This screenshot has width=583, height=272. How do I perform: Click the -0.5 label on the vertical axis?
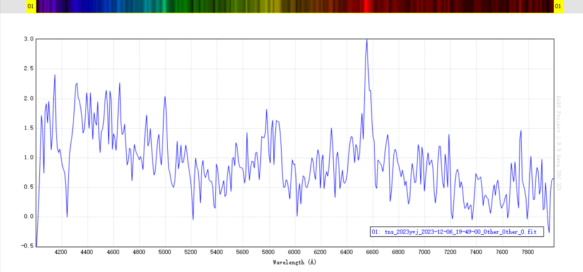click(28, 246)
